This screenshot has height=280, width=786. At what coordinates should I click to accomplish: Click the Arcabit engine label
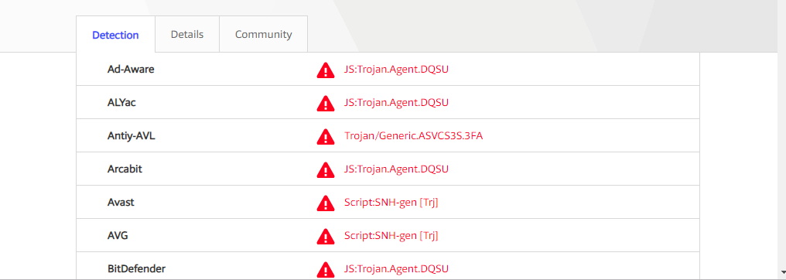tap(125, 169)
